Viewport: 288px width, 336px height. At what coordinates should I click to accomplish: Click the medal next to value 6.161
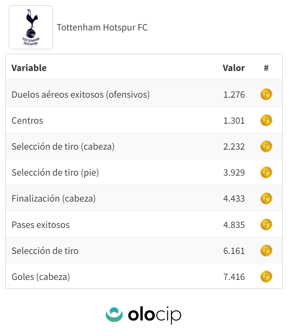click(266, 251)
